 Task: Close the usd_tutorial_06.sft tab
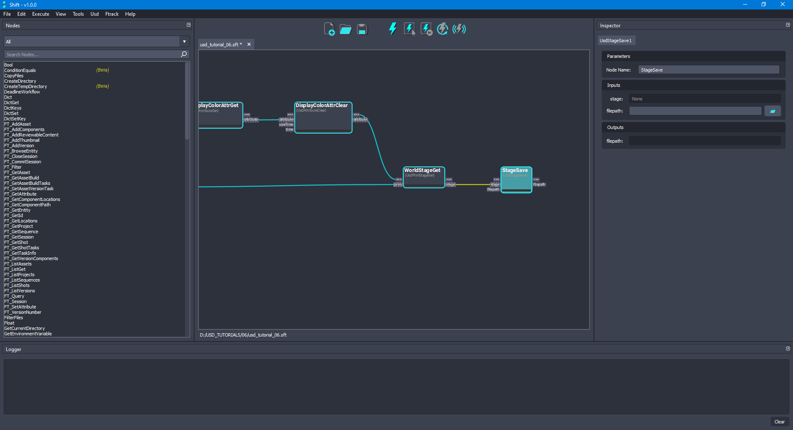(249, 44)
